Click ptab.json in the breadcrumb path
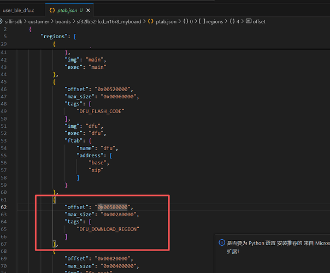The height and width of the screenshot is (273, 330). click(x=166, y=21)
